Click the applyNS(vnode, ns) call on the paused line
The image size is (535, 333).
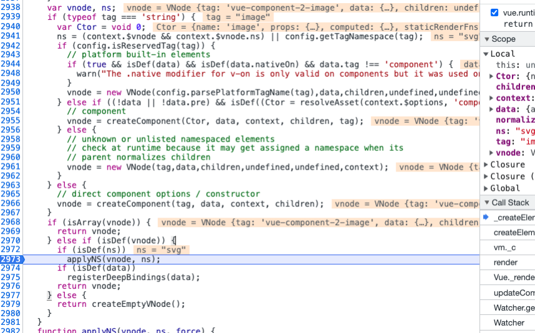coord(113,259)
